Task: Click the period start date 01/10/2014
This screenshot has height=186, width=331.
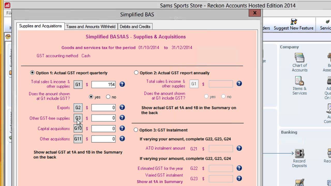Action: click(x=149, y=48)
